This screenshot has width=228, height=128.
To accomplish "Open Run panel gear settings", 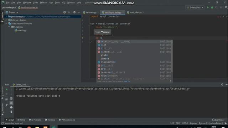I will click(222, 85).
